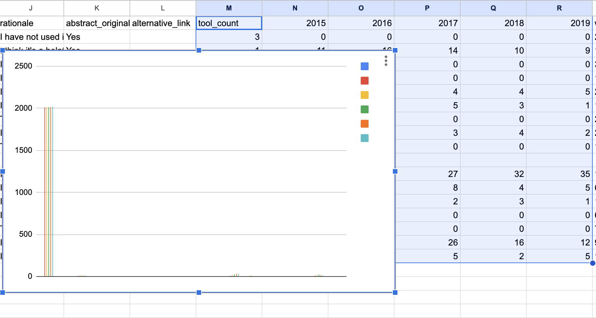This screenshot has width=596, height=318.
Task: Select the green legend swatch in chart
Action: coord(364,109)
